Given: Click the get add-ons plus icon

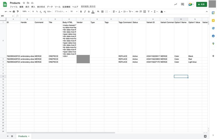Looking at the screenshot, I should coord(213,56).
